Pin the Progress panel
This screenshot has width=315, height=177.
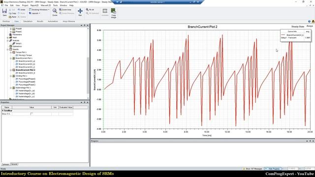[310, 141]
